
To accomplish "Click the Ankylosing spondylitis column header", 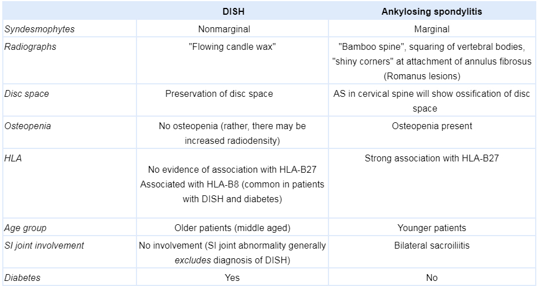I will point(432,11).
